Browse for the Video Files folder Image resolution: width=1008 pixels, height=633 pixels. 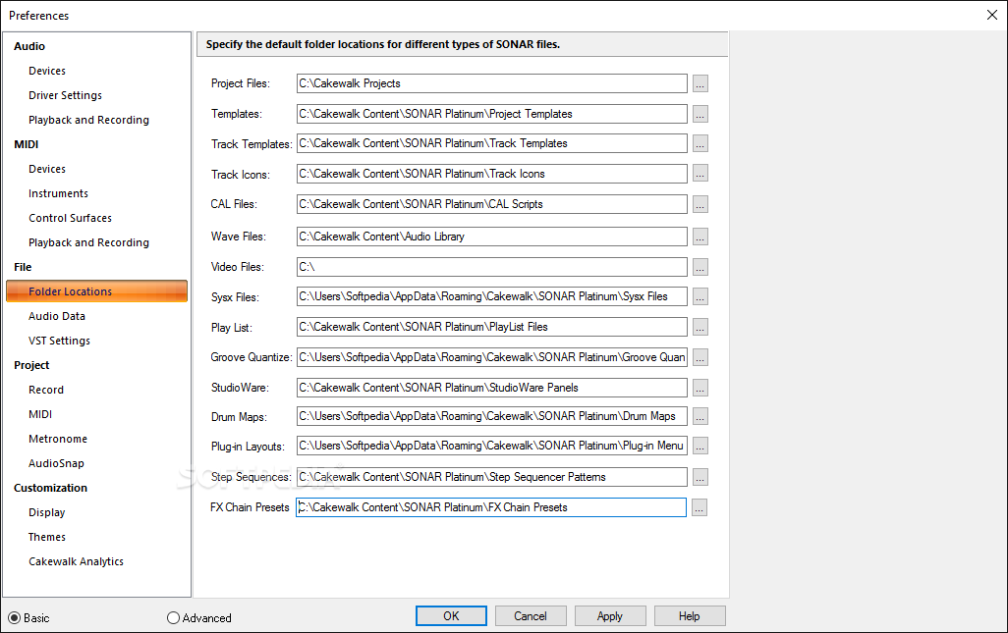click(x=700, y=266)
